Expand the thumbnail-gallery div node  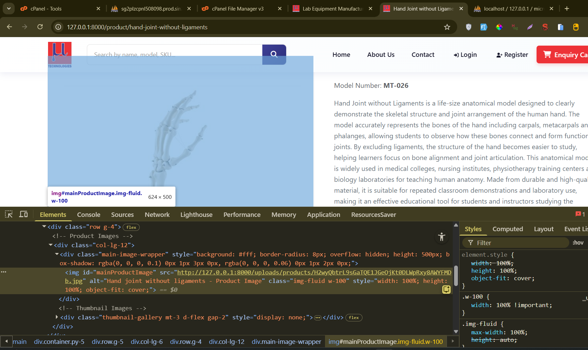coord(57,317)
